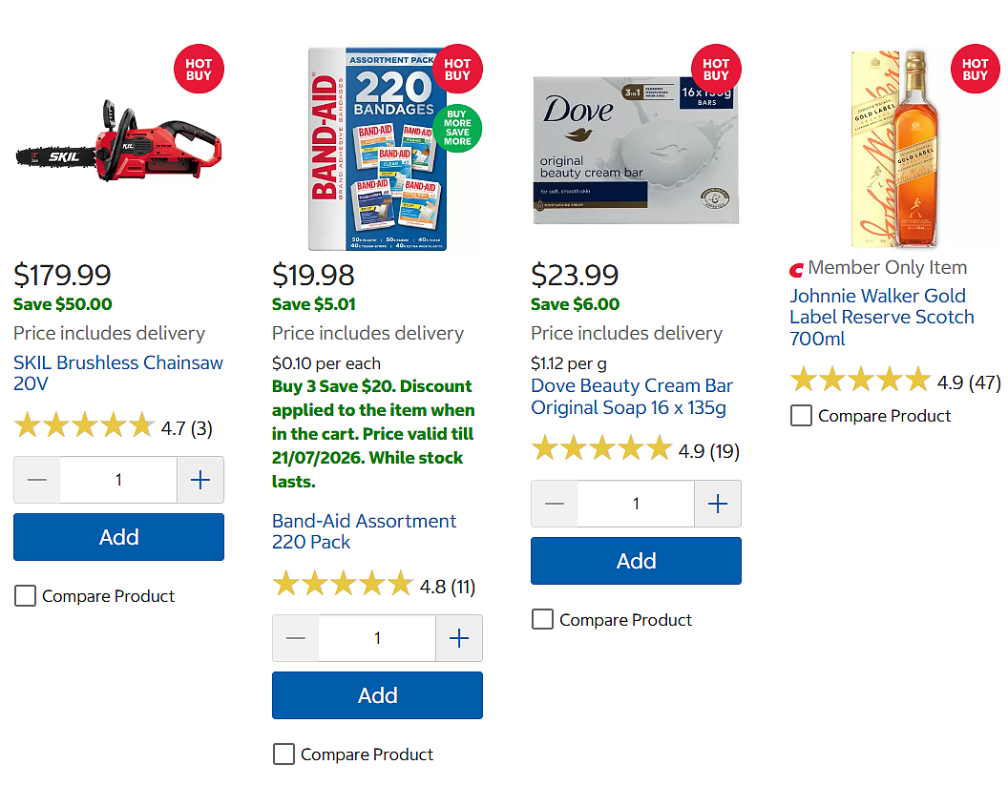Tick Compare Product for Band-Aid pack

(284, 754)
